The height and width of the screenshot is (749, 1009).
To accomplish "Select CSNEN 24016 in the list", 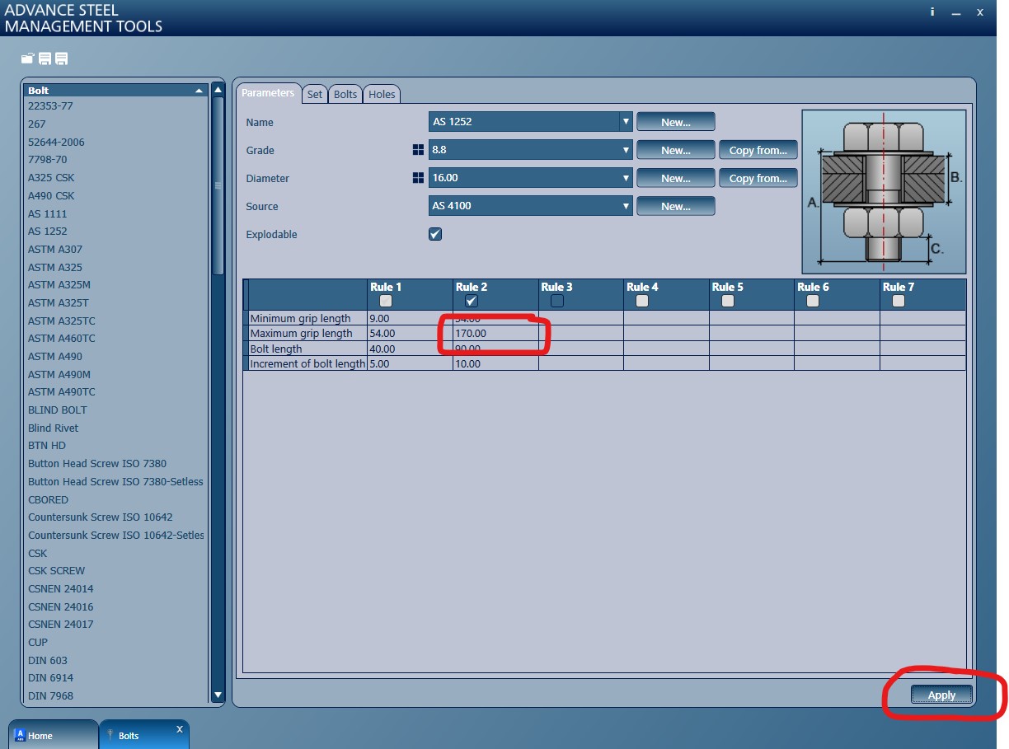I will [61, 606].
